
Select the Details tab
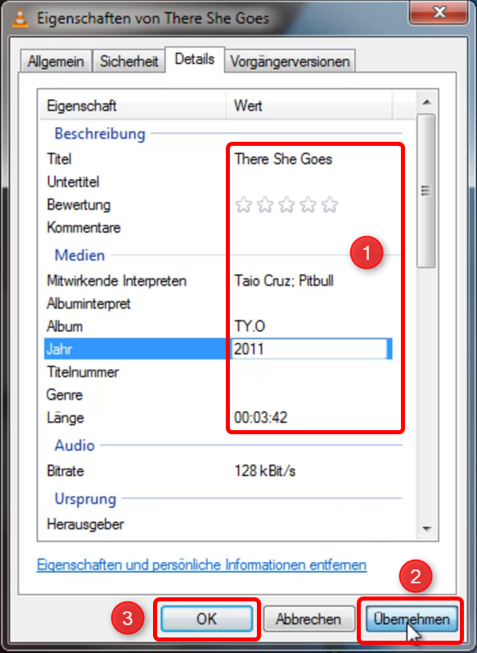195,60
